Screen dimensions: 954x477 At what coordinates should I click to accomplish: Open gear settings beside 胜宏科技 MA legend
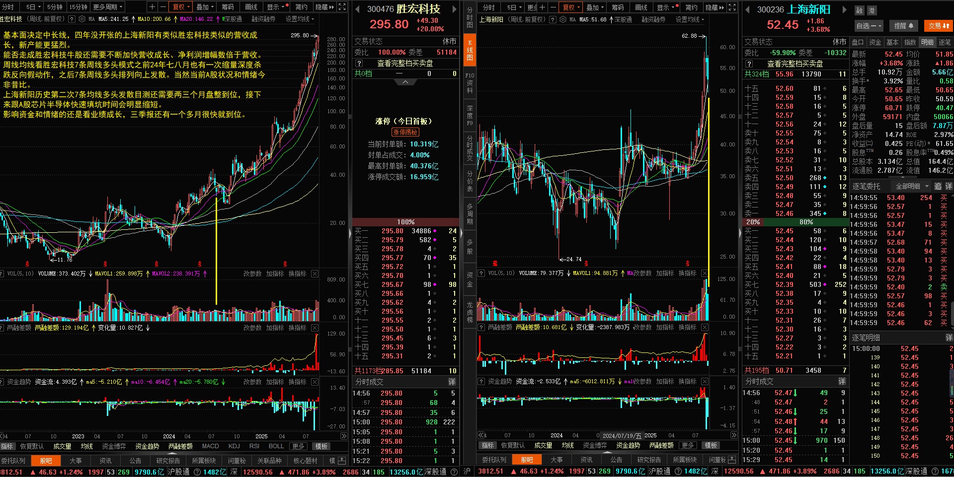(81, 19)
